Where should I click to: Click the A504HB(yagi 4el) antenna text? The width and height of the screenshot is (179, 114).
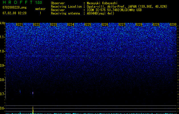(x=100, y=13)
